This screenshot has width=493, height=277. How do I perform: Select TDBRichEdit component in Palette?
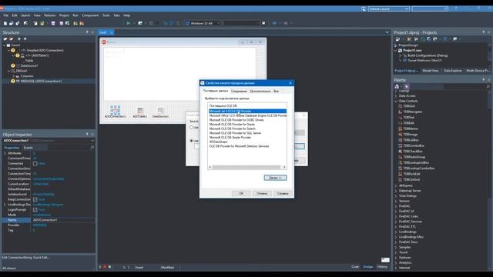coord(411,174)
